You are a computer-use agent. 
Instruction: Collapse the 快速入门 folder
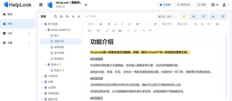click(x=45, y=65)
